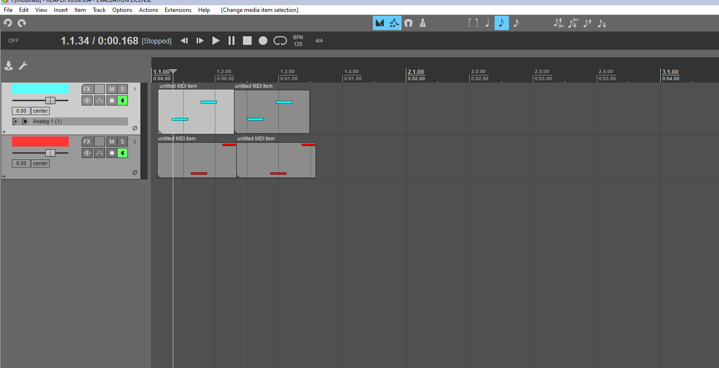Open the FX chain for track 2
This screenshot has width=719, height=368.
coord(87,141)
